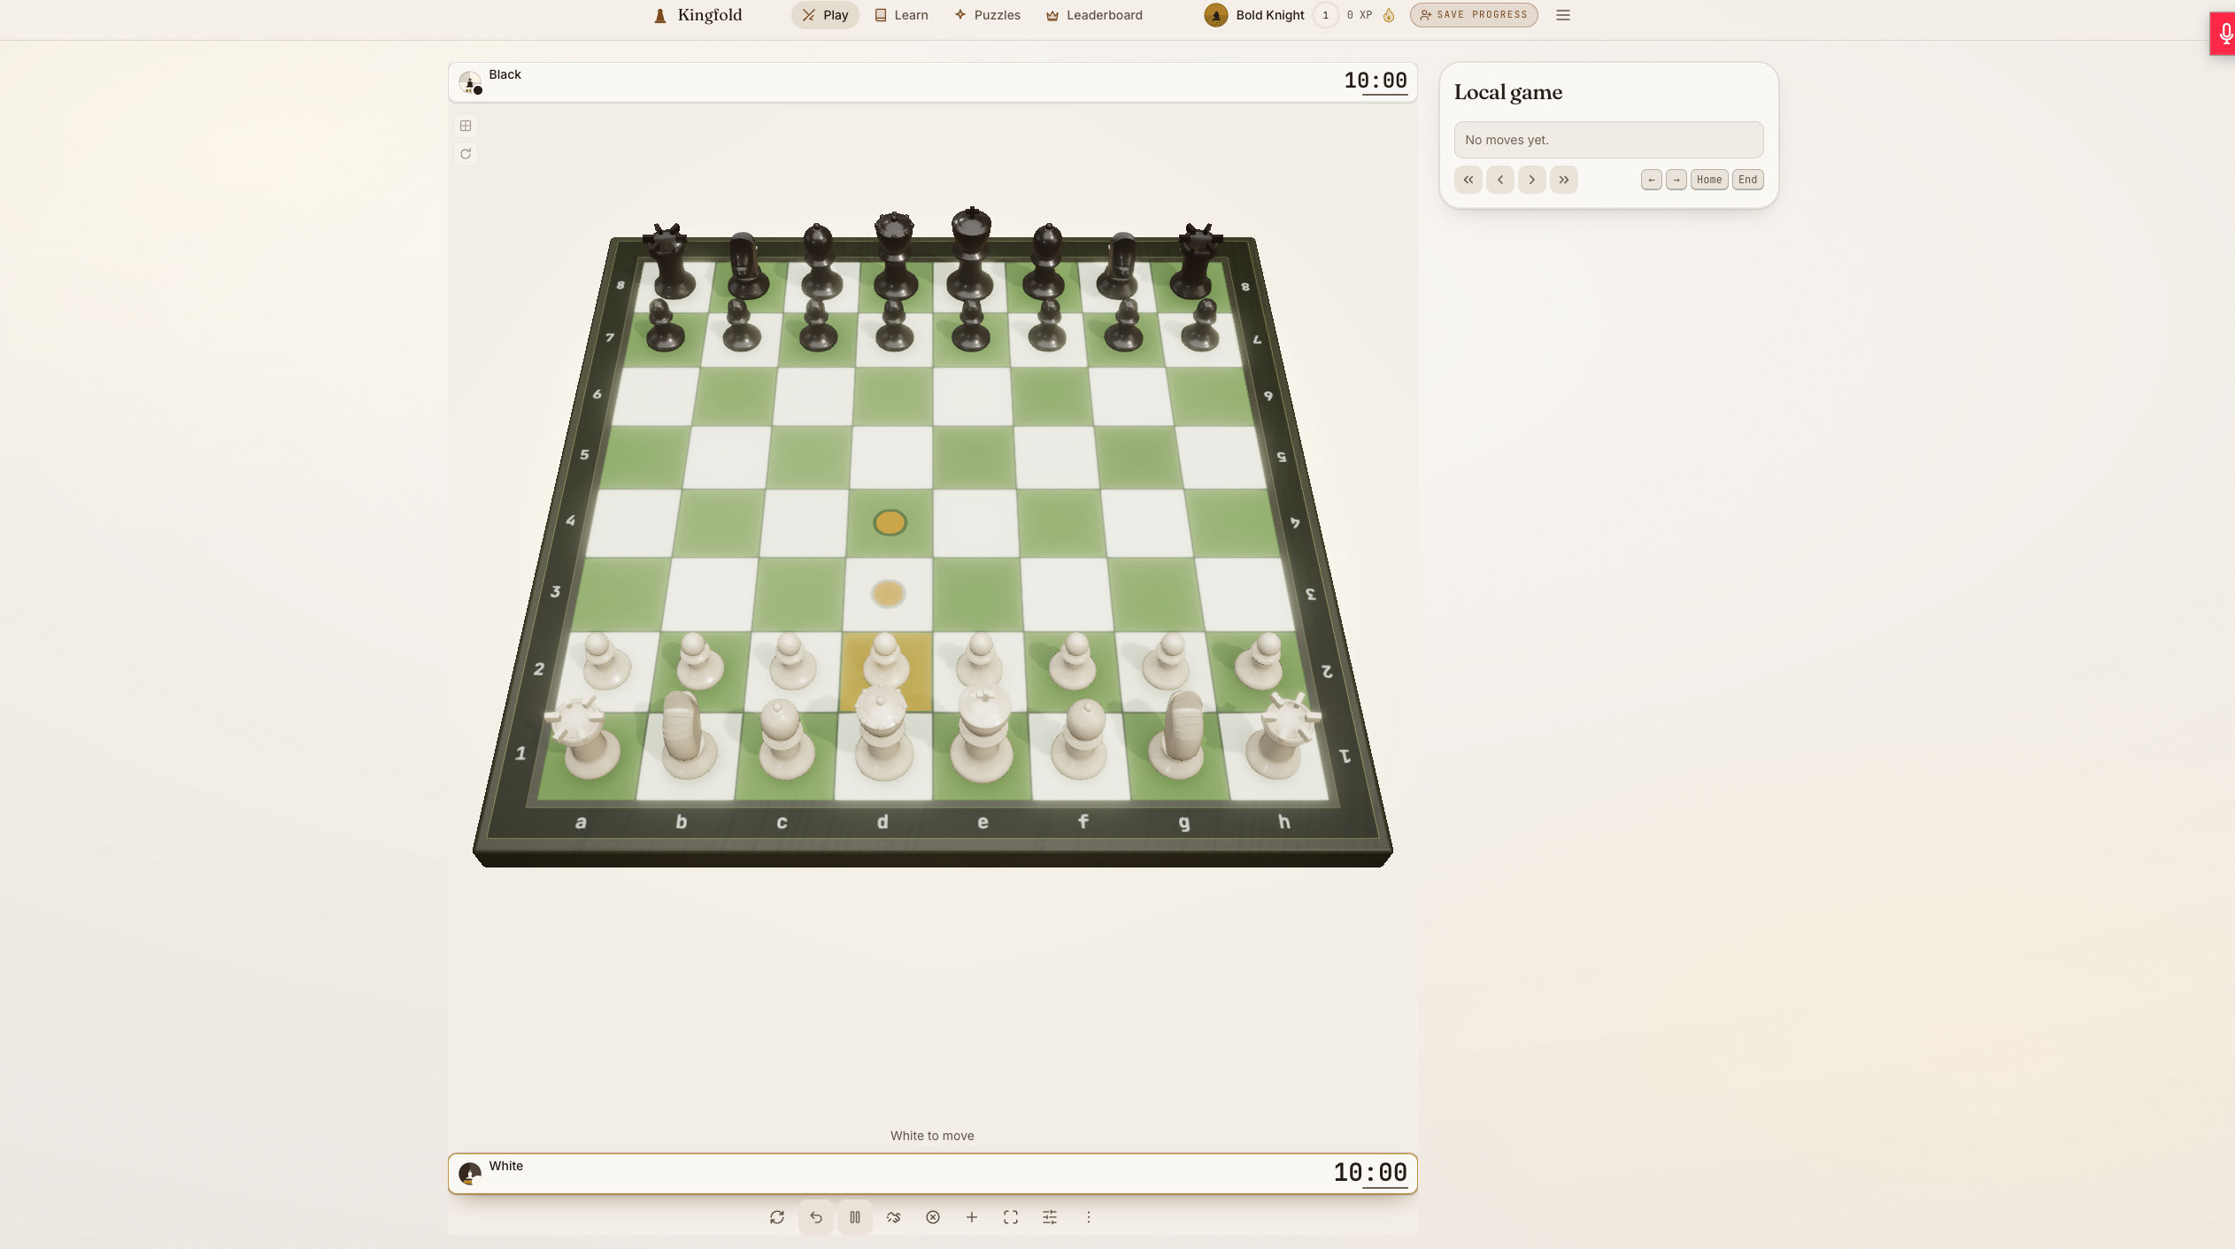Open the three-dot more options menu

pyautogui.click(x=1088, y=1217)
